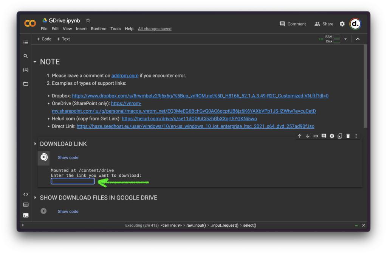Show code of DOWNLOAD LINK cell
The height and width of the screenshot is (254, 387).
pyautogui.click(x=68, y=157)
